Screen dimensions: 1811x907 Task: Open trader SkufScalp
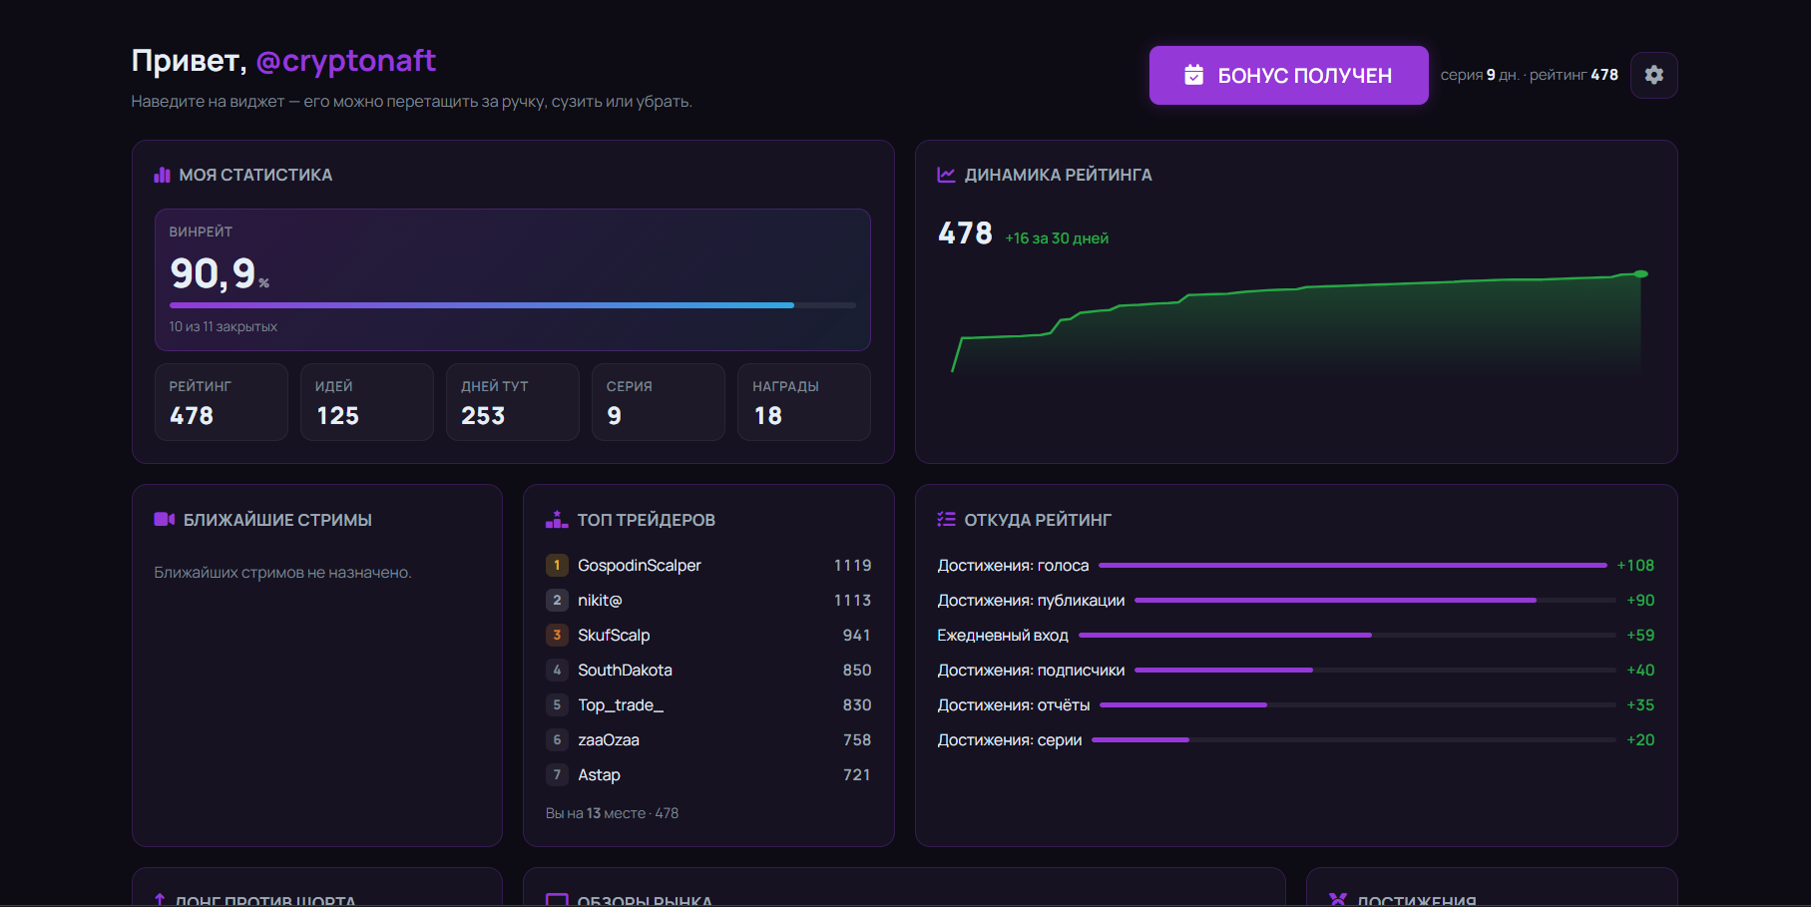pos(614,636)
